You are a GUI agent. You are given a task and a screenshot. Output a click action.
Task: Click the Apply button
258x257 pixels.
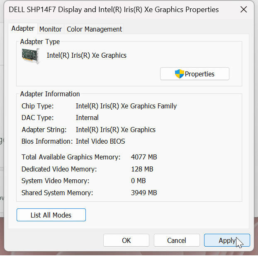click(227, 240)
